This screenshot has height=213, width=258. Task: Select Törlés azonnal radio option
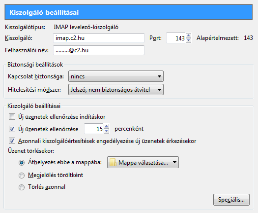22,187
